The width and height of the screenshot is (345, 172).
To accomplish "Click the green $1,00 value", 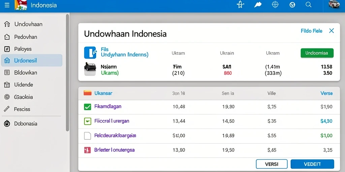I will pos(326,136).
